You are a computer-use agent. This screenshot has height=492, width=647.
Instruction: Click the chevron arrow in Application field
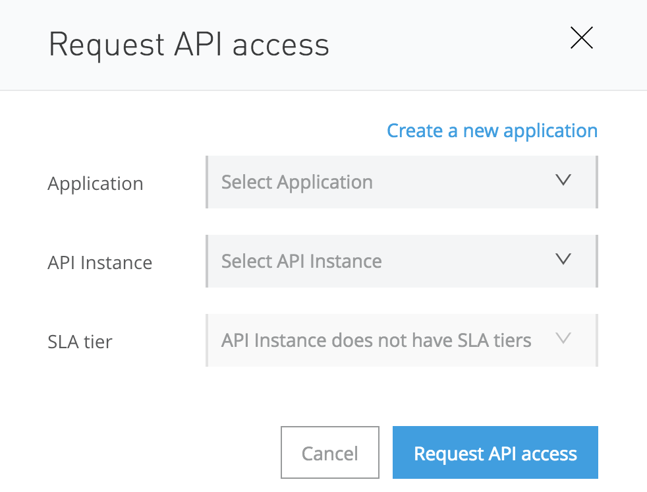coord(563,180)
